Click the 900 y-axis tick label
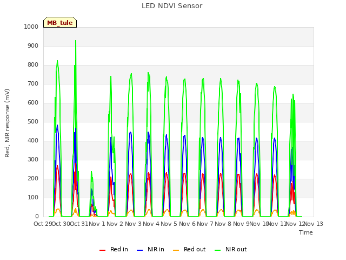The image size is (346, 260). tap(33, 45)
